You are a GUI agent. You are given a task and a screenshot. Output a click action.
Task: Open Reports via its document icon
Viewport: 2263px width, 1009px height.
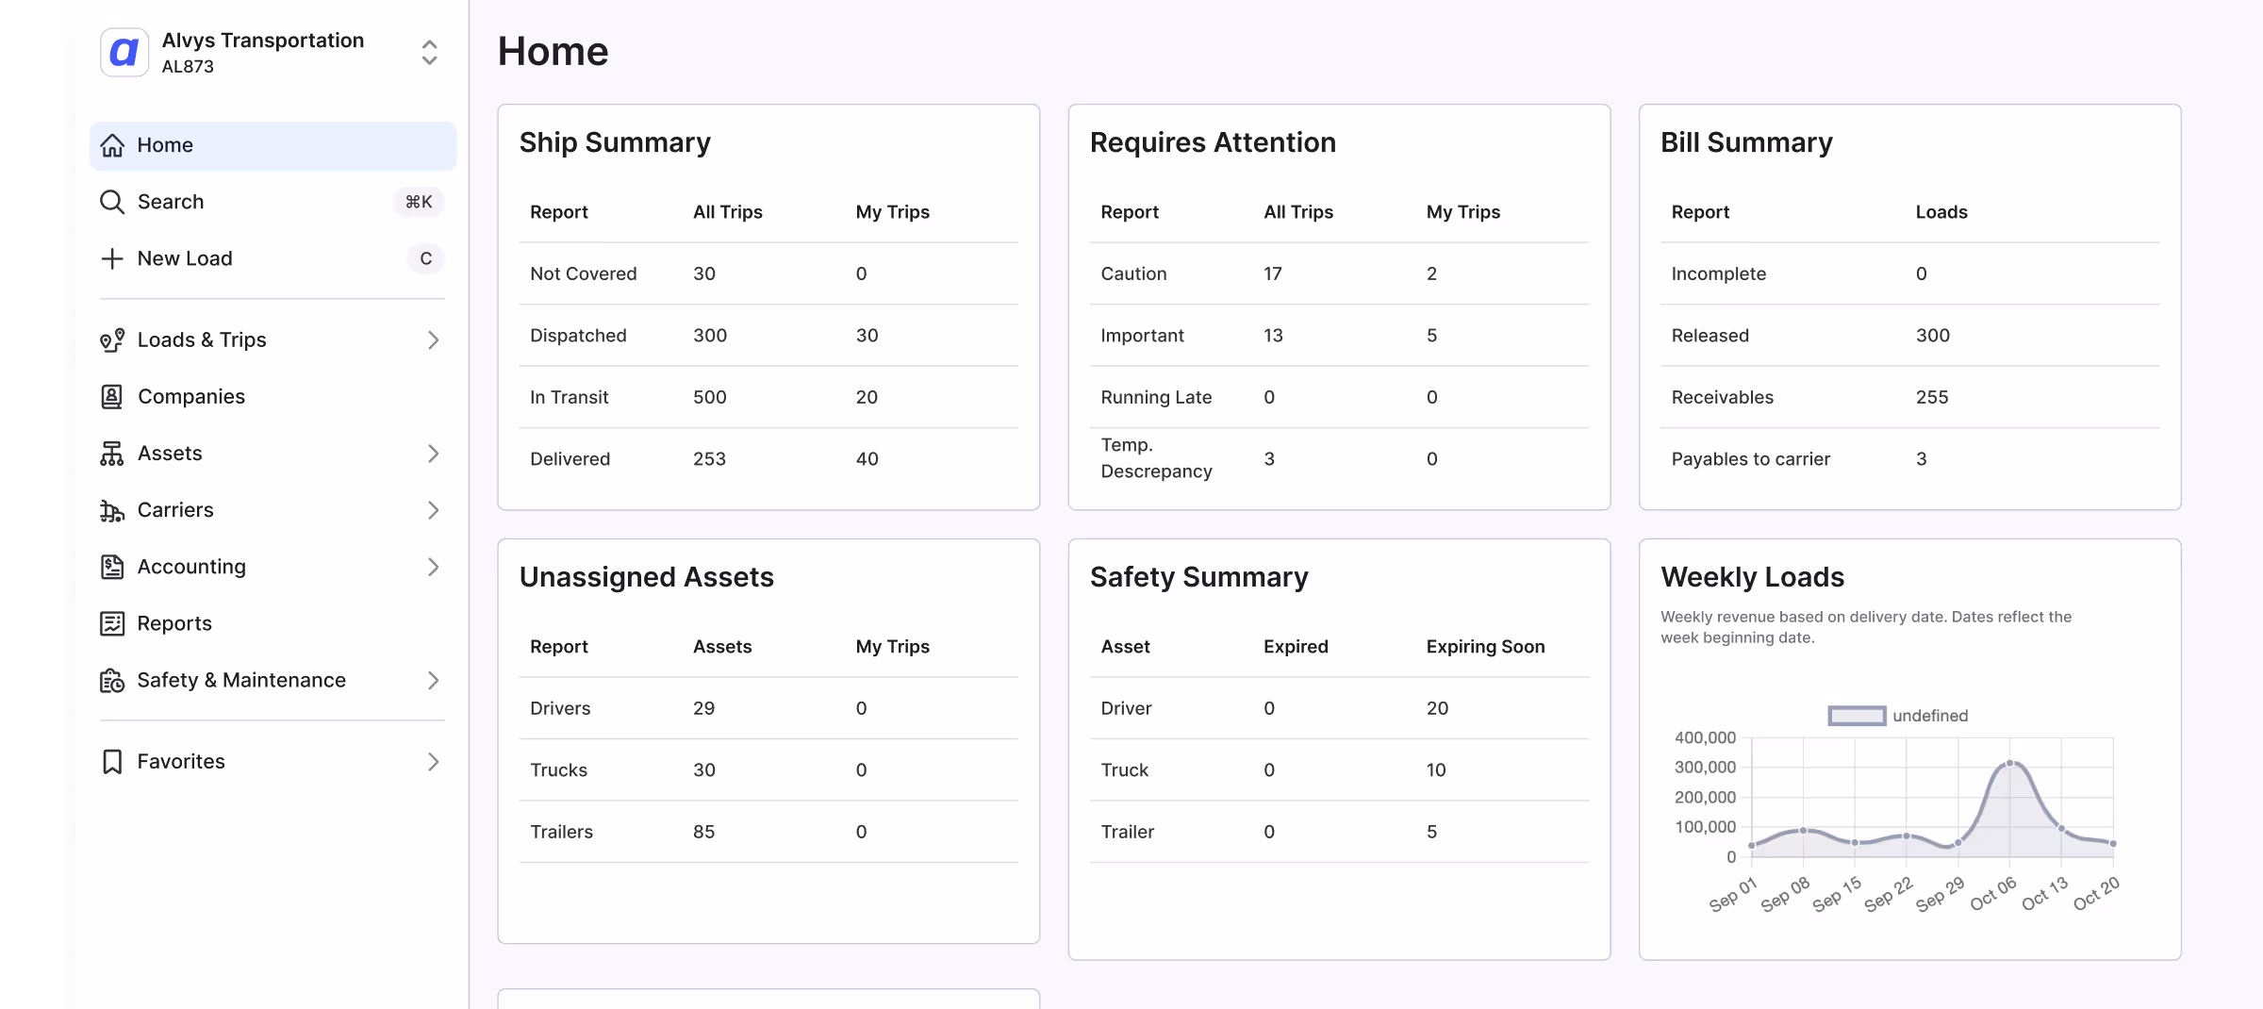113,622
